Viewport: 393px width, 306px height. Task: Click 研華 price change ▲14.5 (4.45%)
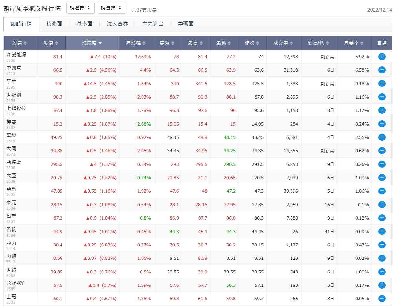100,84
